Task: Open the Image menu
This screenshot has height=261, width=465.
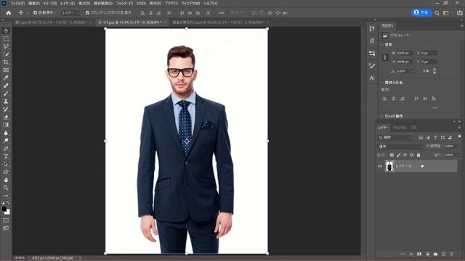Action: tap(50, 3)
